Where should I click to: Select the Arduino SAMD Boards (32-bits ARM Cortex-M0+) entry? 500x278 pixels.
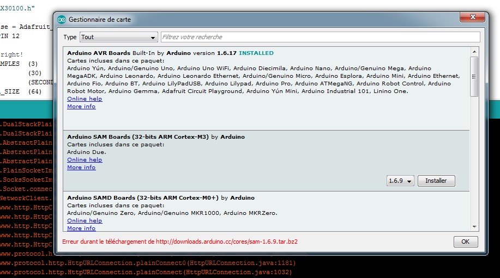(x=266, y=211)
